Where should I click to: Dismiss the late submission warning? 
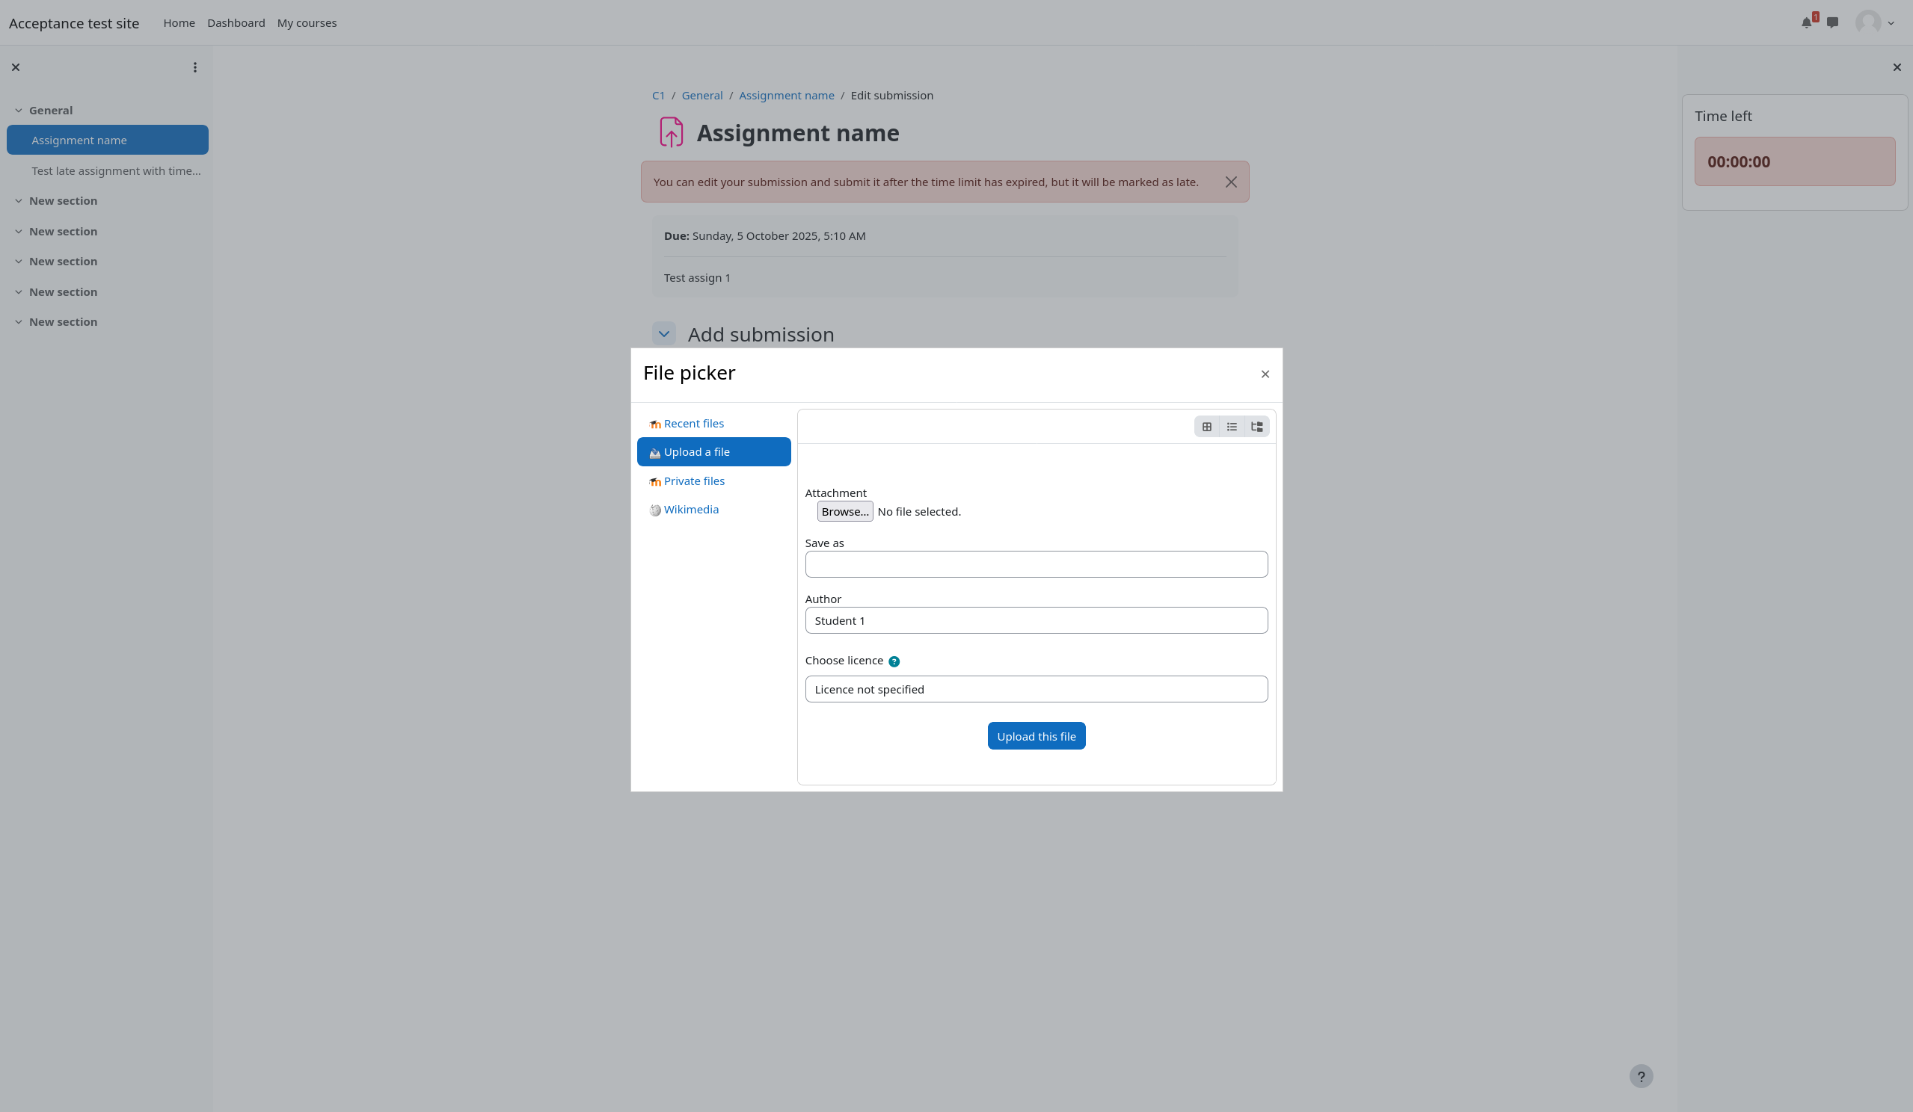[x=1230, y=182]
